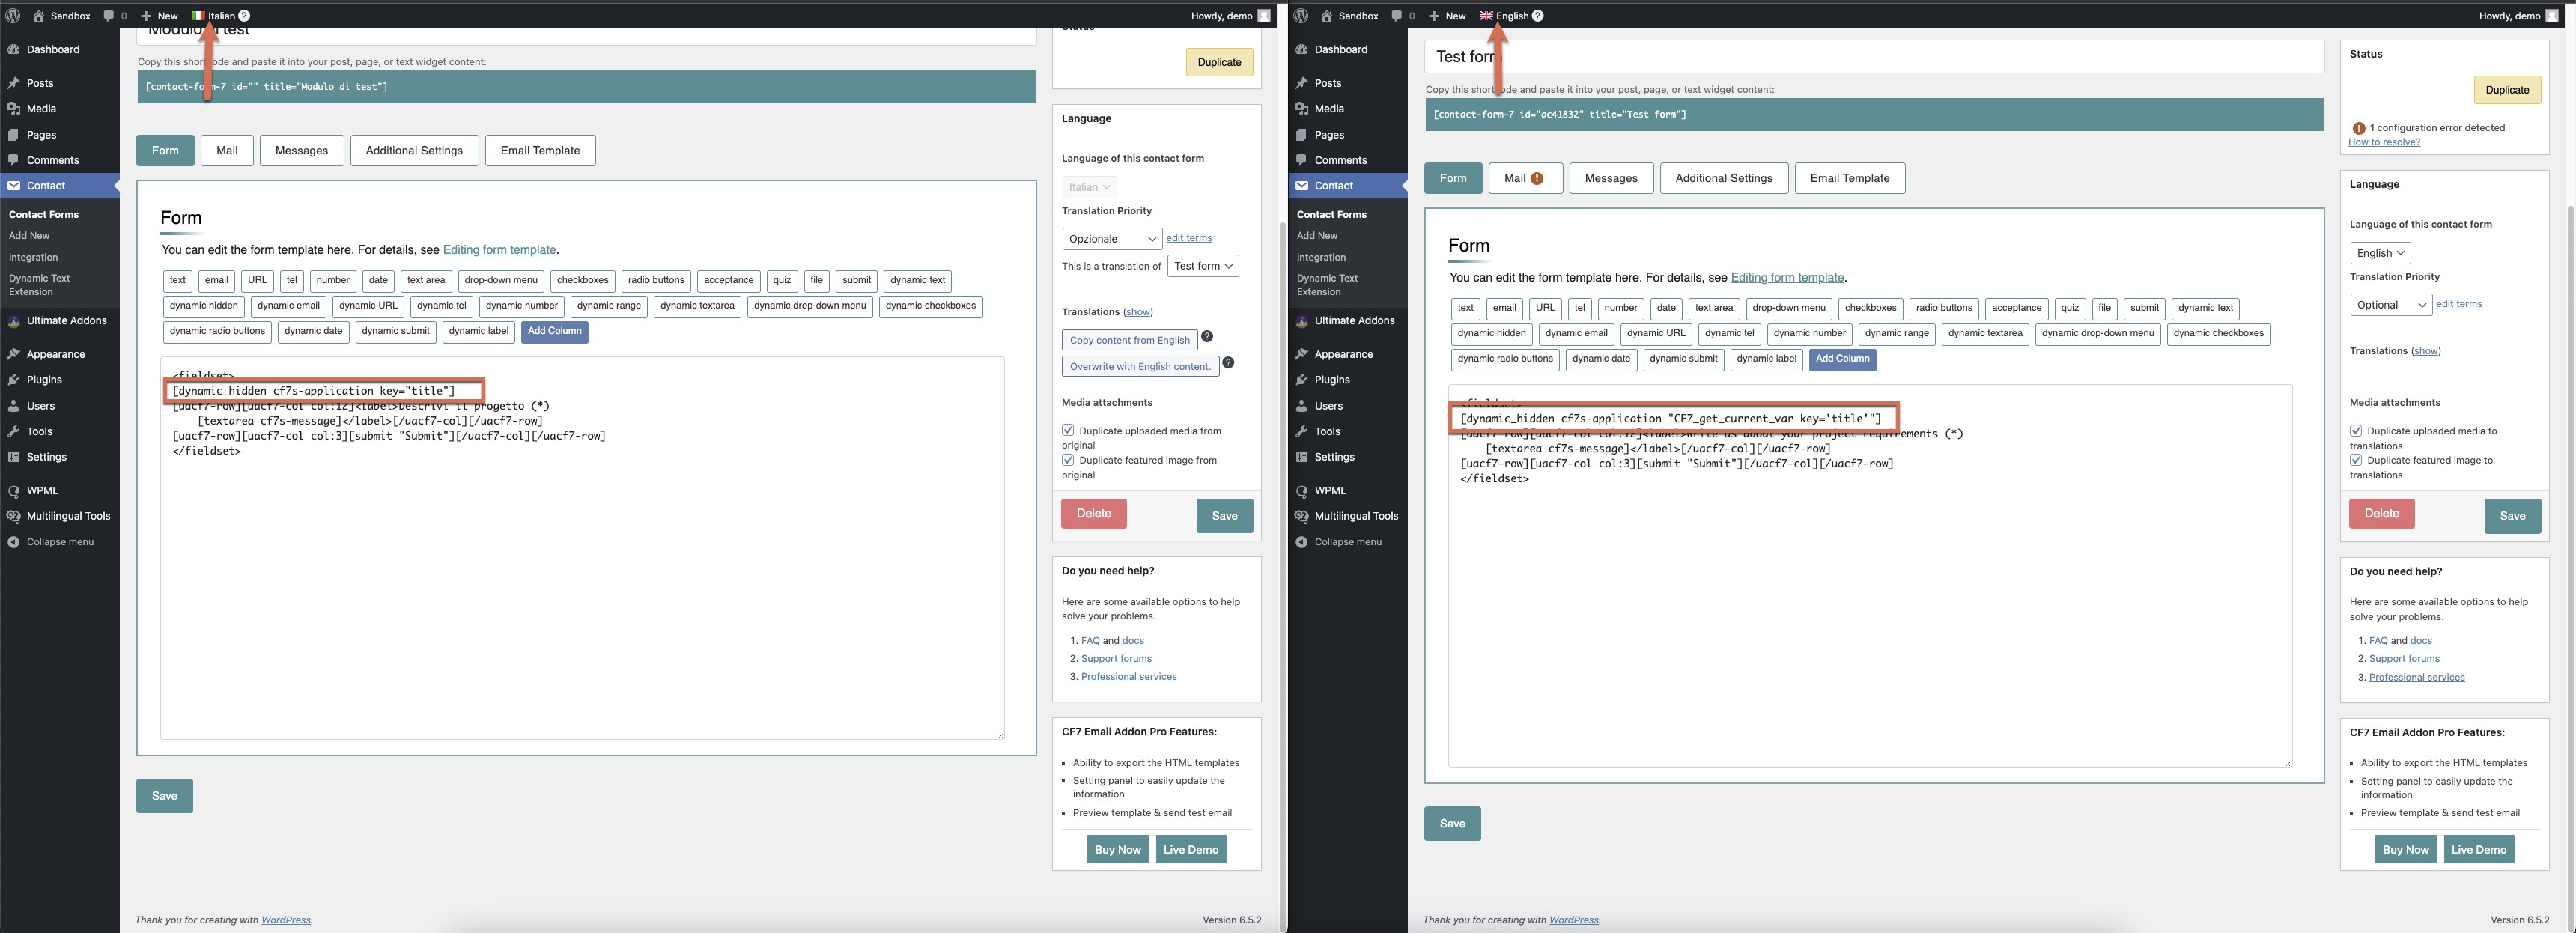Click Live Demo button in left window
This screenshot has height=933, width=2576.
(x=1190, y=850)
